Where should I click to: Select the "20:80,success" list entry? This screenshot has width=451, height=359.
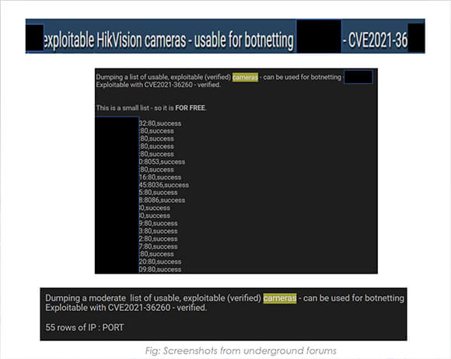(160, 262)
